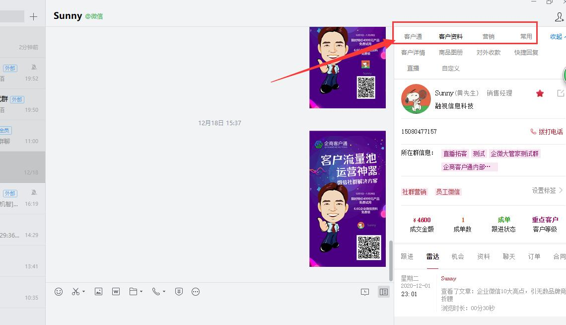Open 客户详情 sub-tab
The image size is (566, 325).
pyautogui.click(x=413, y=52)
